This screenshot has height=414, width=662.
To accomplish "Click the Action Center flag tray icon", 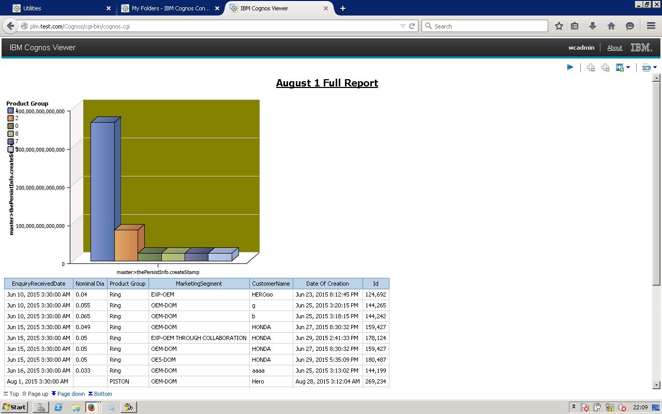I will pyautogui.click(x=585, y=407).
